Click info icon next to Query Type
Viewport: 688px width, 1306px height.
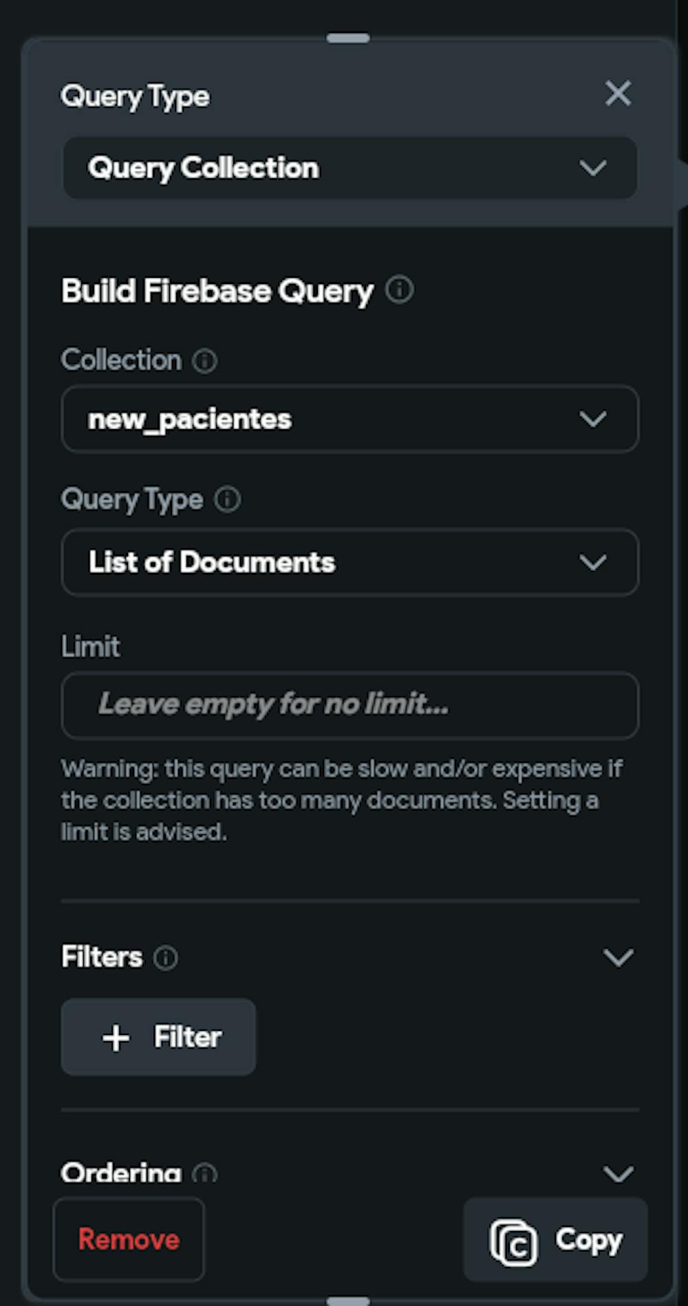coord(227,500)
